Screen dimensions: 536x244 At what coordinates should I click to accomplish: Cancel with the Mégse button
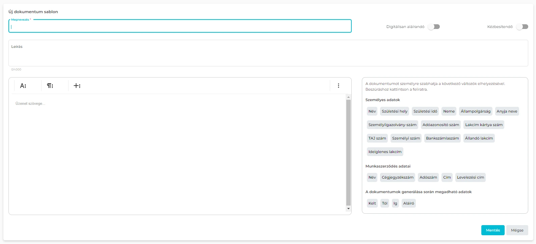pos(517,230)
